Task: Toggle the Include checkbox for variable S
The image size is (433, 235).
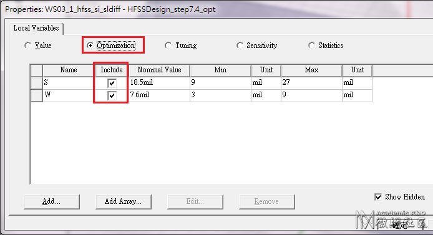Action: pyautogui.click(x=112, y=83)
